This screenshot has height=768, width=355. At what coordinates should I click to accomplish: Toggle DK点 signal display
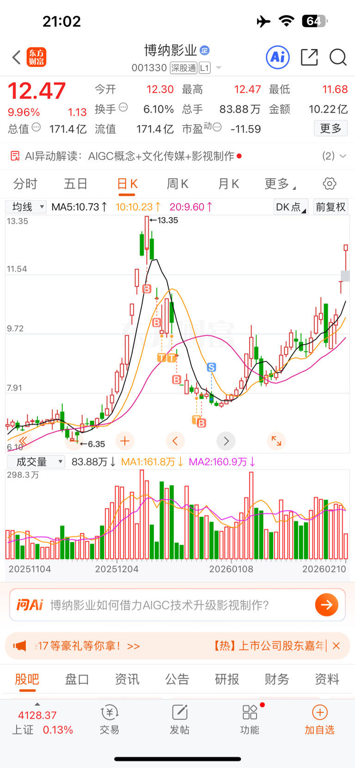point(291,207)
